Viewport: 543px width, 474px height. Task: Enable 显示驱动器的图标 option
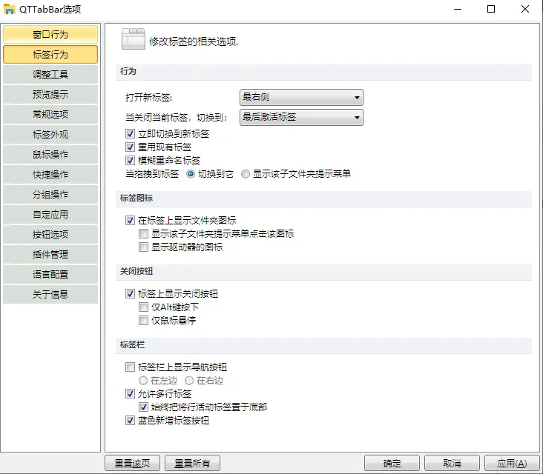tap(143, 247)
